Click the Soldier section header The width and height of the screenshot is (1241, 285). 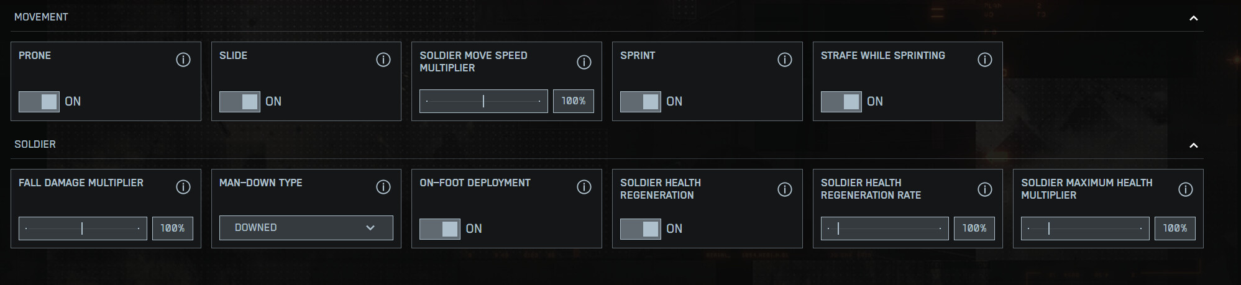(35, 144)
